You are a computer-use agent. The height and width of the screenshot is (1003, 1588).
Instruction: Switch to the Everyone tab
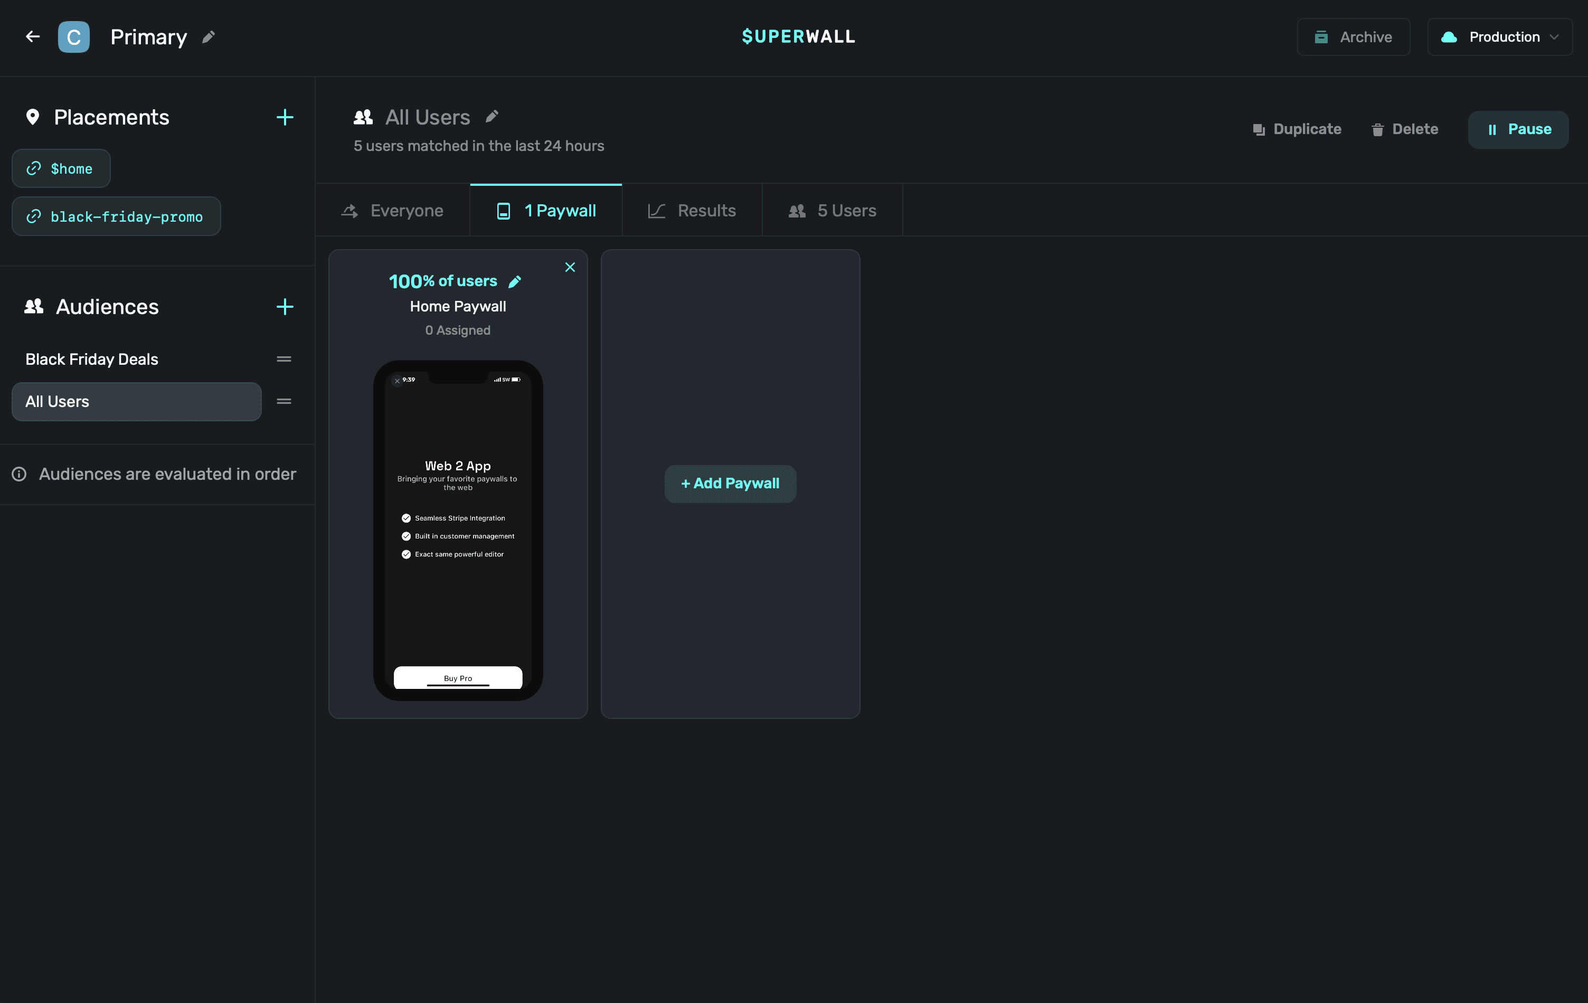(392, 210)
